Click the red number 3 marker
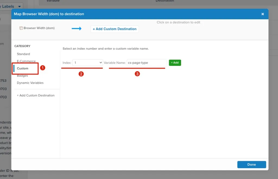Screen dimensions: 278x179 137,74
